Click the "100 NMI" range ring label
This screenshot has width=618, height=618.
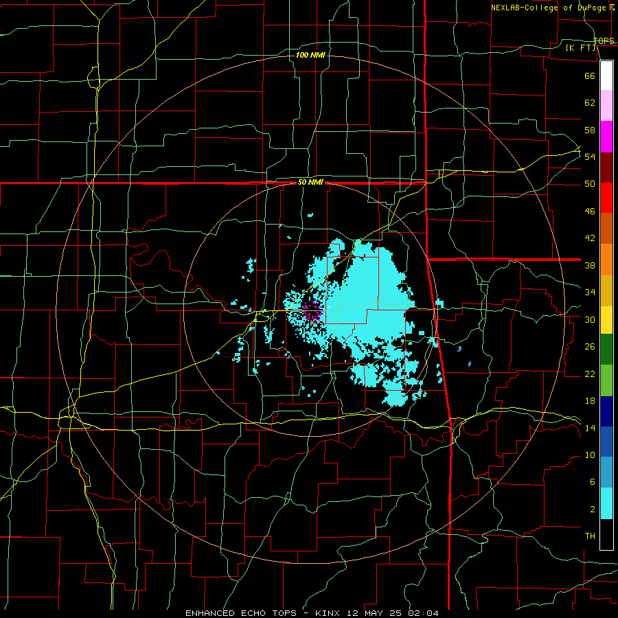pos(310,55)
